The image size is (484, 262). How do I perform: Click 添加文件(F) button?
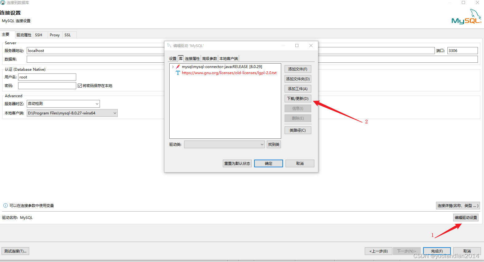[298, 69]
